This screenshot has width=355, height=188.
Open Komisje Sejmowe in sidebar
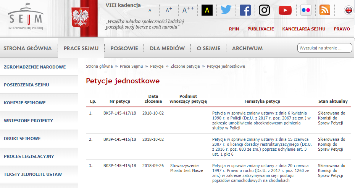coord(25,103)
